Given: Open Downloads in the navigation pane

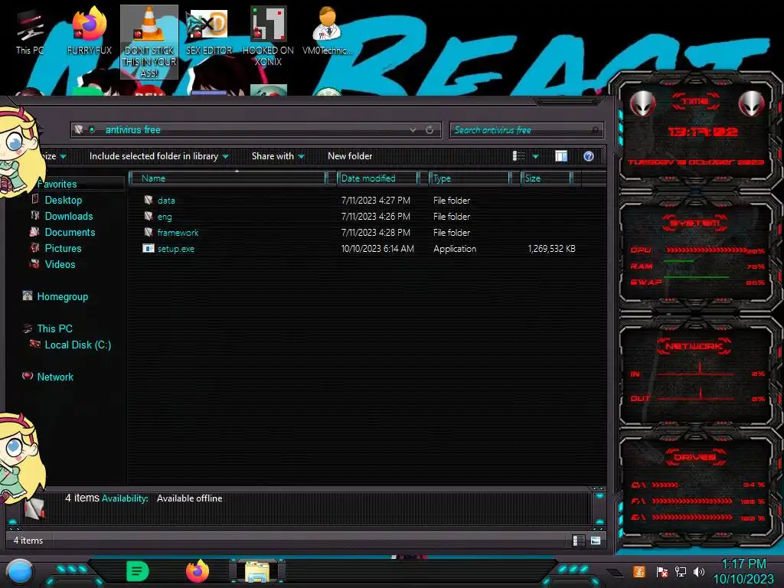Looking at the screenshot, I should pos(69,216).
